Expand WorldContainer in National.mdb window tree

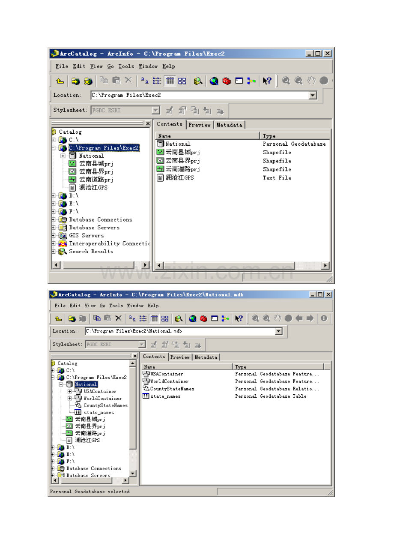(x=69, y=399)
